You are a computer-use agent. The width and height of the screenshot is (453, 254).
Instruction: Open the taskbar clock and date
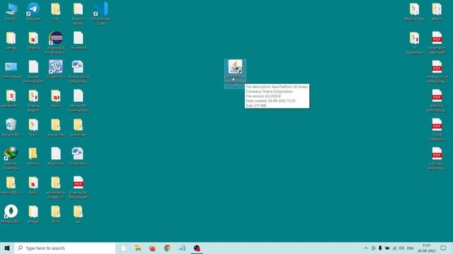[426, 248]
